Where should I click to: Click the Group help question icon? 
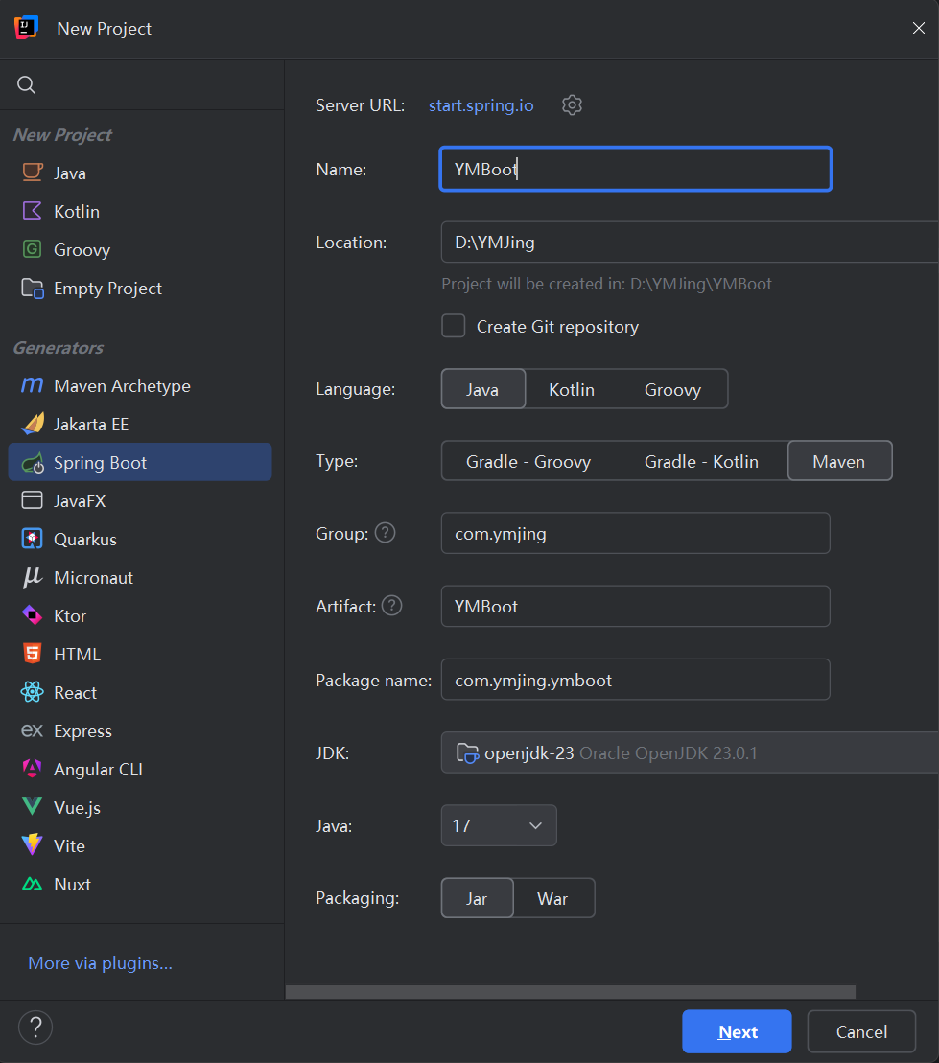tap(386, 533)
